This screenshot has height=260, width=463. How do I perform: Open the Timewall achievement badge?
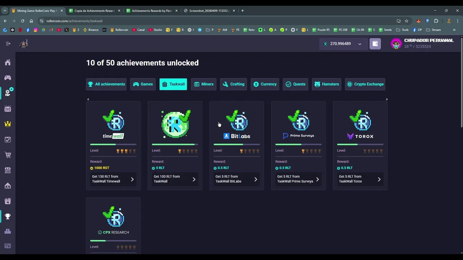pos(113,125)
